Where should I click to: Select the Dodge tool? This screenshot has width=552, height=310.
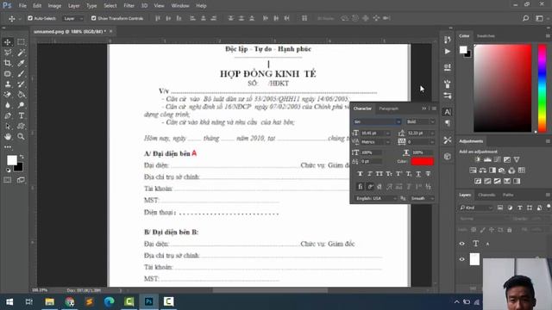click(x=21, y=105)
